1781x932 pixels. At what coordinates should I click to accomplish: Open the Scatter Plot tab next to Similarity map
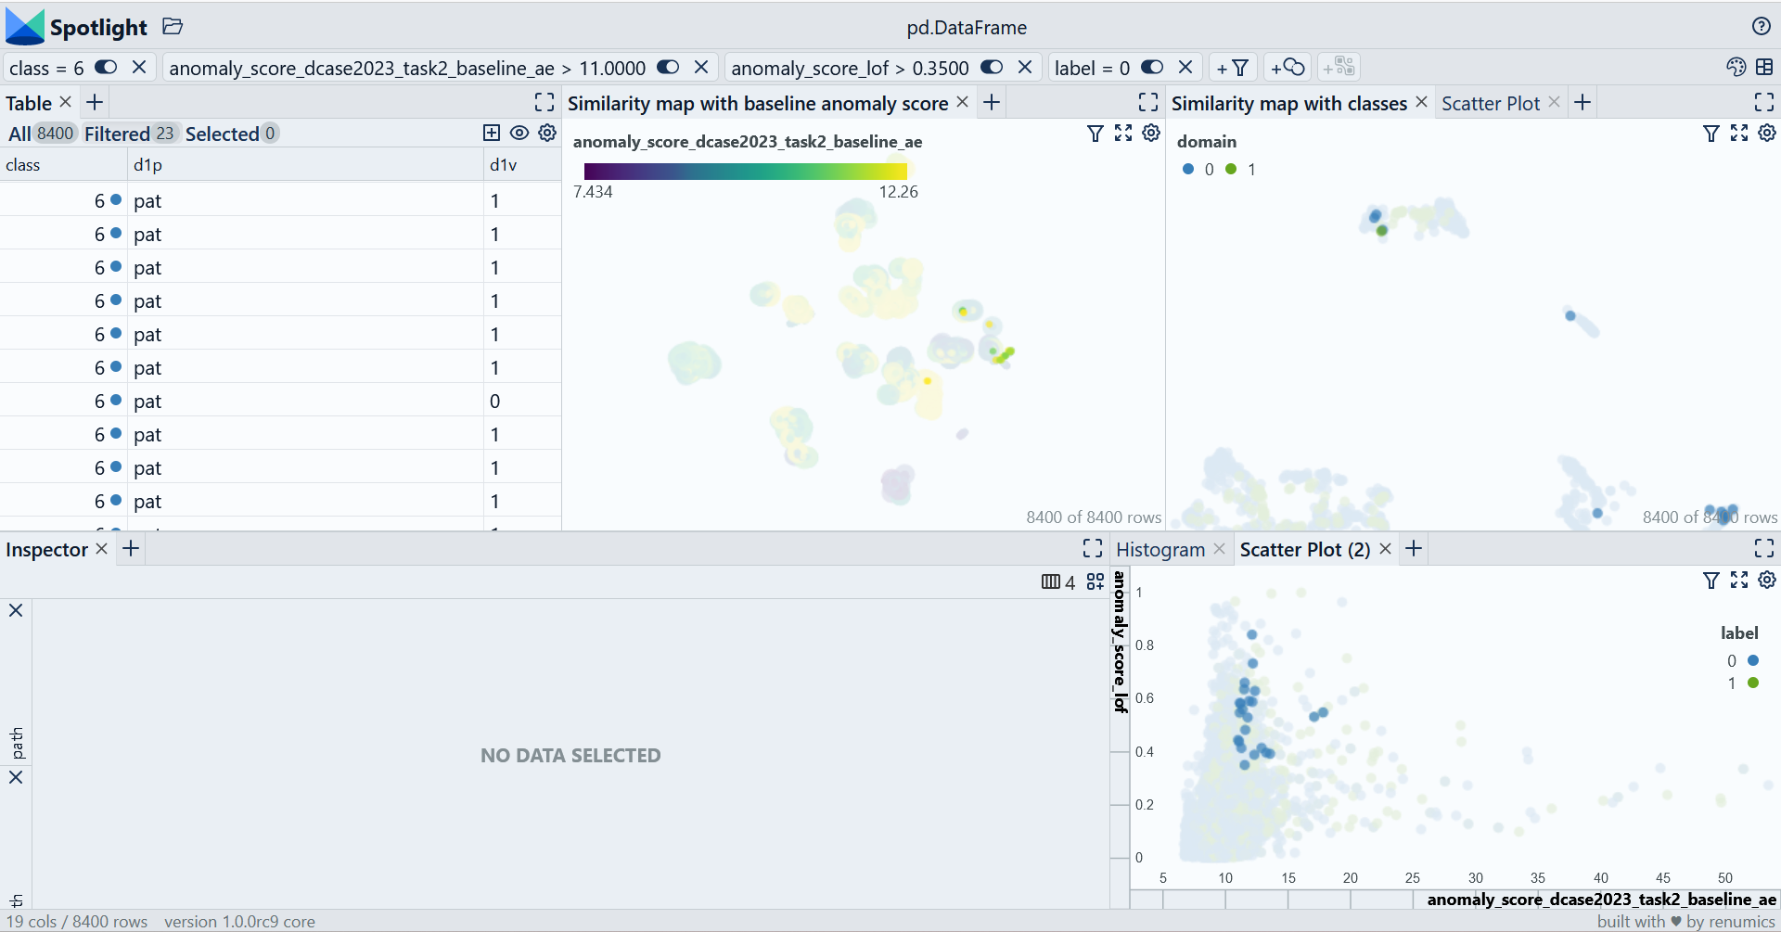(x=1491, y=103)
